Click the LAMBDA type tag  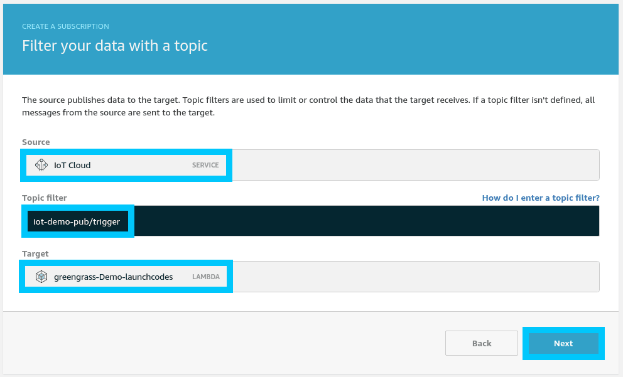pos(205,277)
